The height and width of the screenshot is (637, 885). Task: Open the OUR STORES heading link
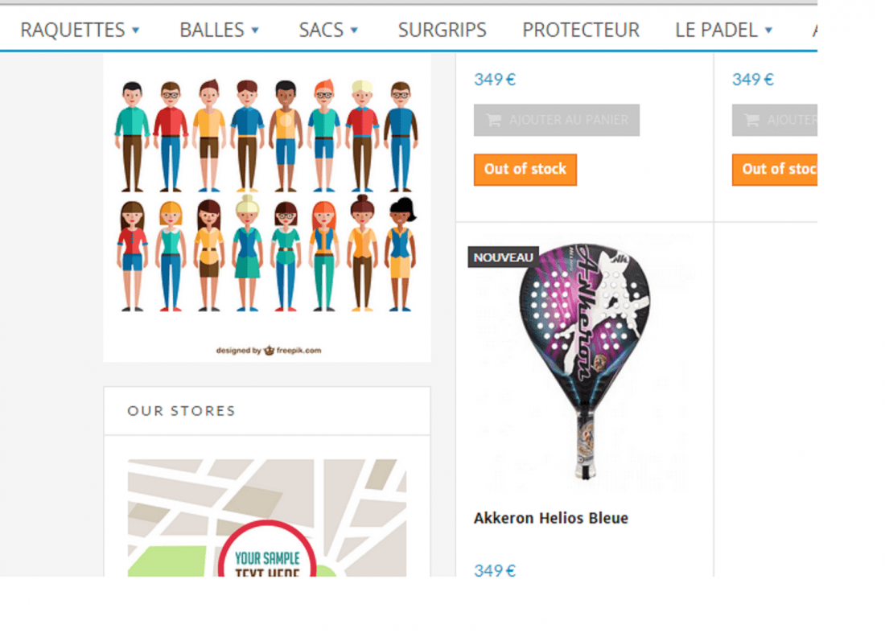[181, 411]
